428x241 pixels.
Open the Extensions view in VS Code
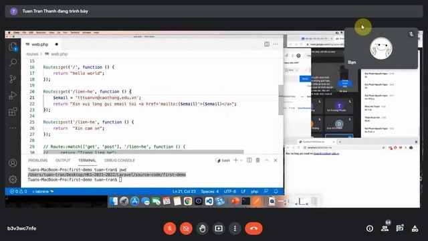point(13,112)
